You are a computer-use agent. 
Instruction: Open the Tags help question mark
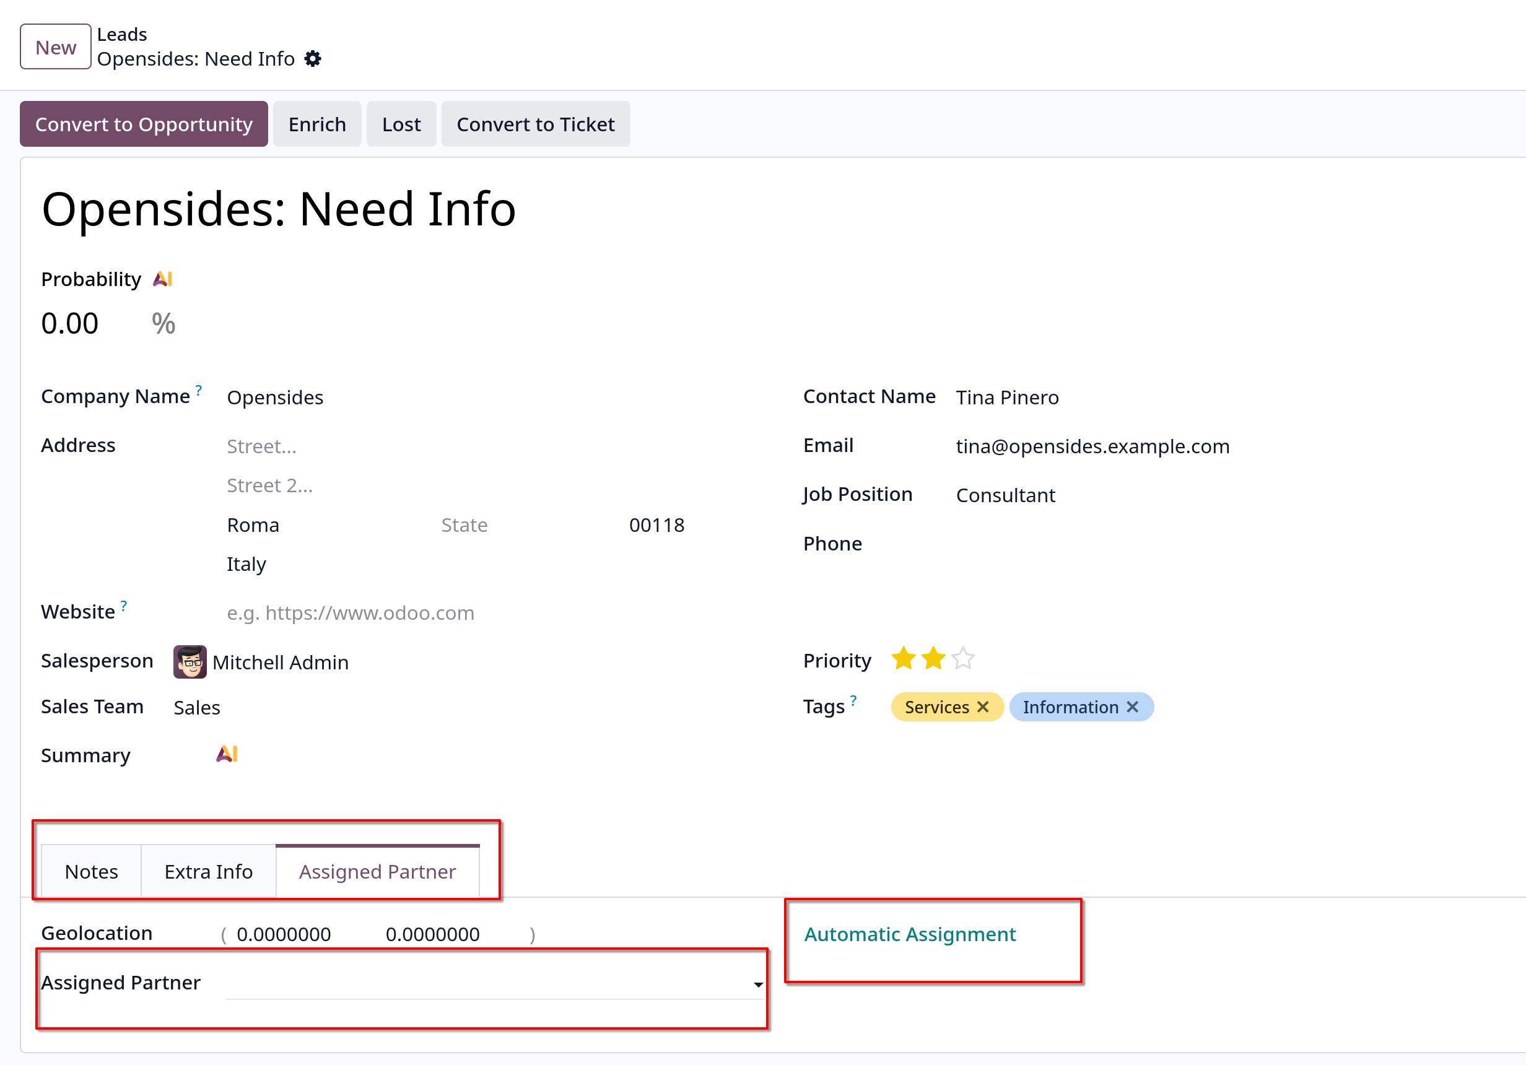[853, 700]
